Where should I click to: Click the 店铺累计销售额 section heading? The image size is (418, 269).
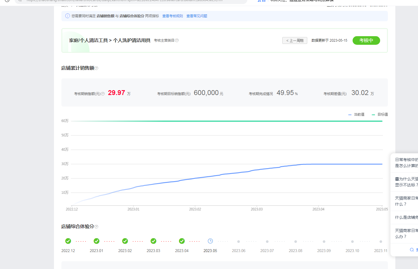(x=78, y=68)
